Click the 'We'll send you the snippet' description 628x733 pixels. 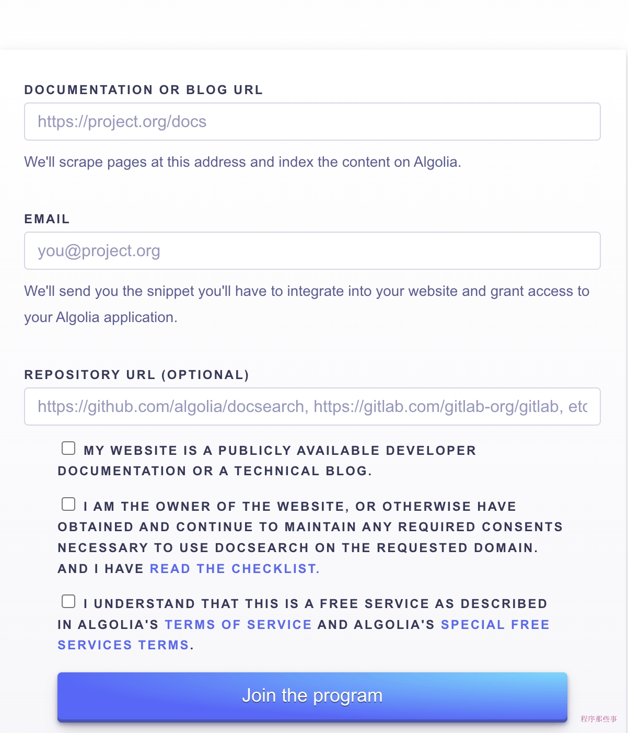306,291
